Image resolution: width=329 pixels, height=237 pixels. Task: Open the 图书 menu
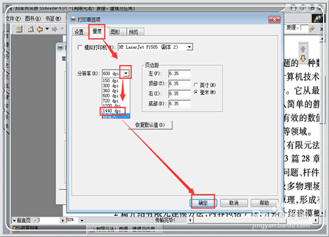[x=33, y=18]
